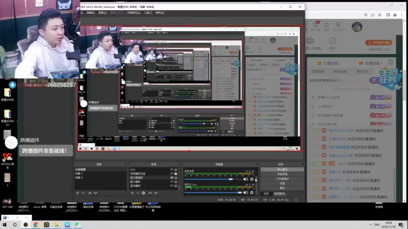Click the OBS icon in the taskbar
The height and width of the screenshot is (229, 408).
coord(25,225)
